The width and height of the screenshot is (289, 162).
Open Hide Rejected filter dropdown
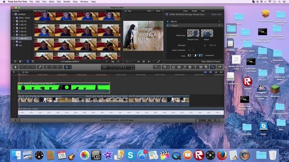41,11
